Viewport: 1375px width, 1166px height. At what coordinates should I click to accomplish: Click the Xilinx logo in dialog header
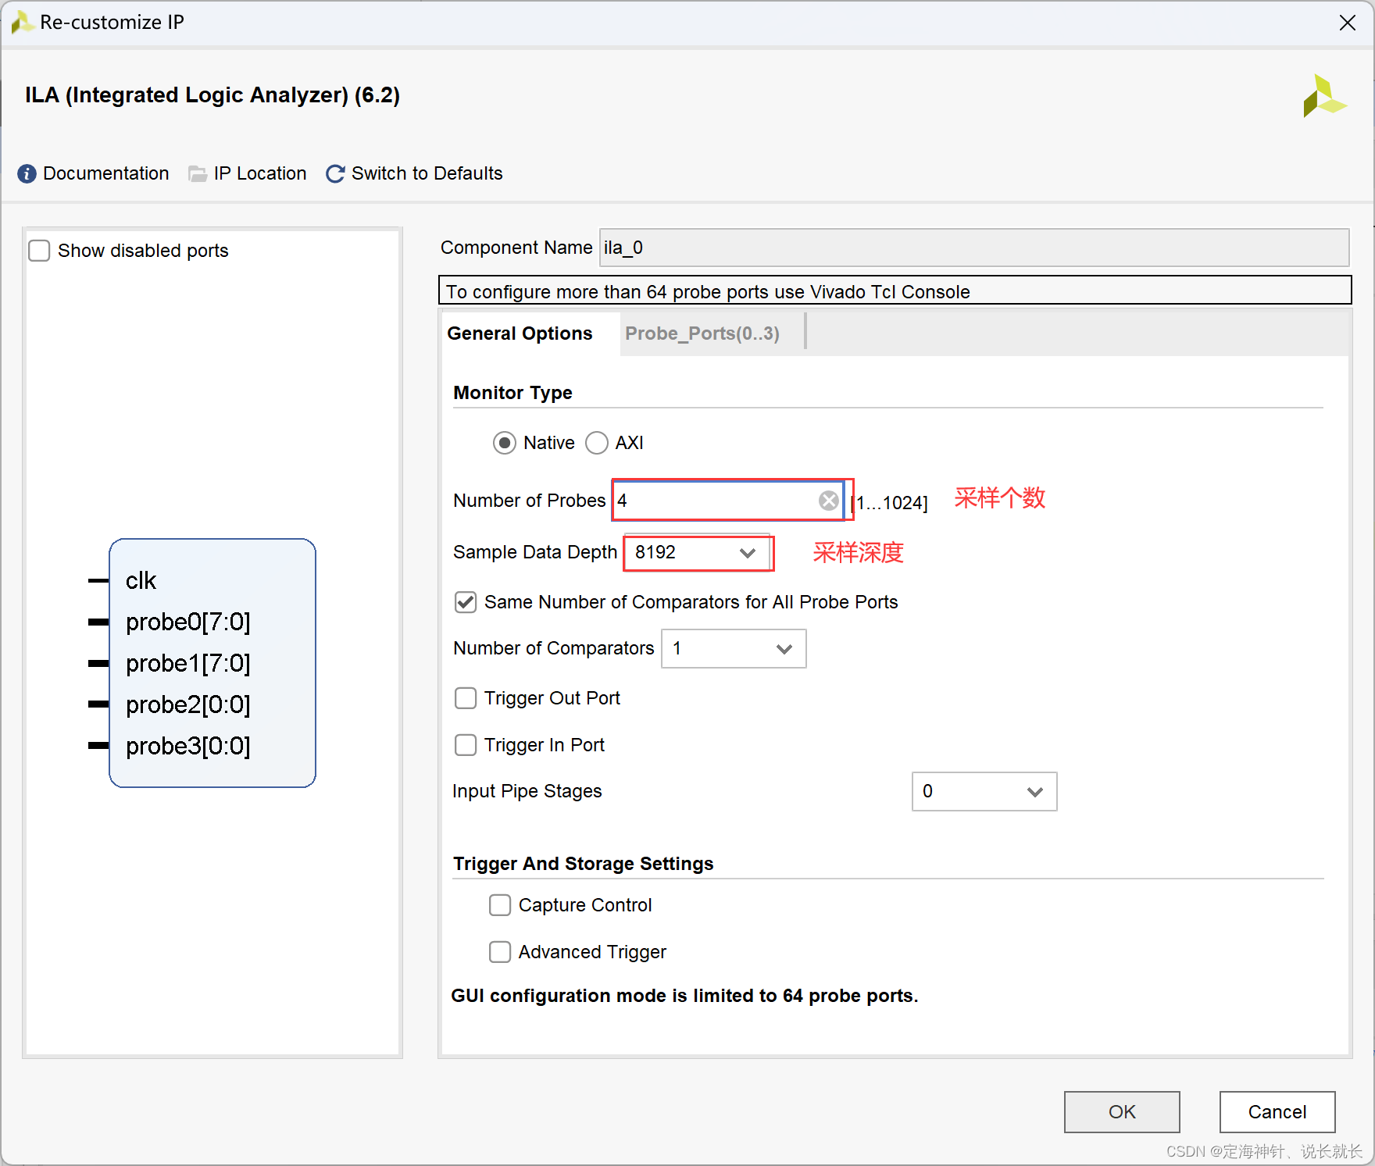(1324, 95)
